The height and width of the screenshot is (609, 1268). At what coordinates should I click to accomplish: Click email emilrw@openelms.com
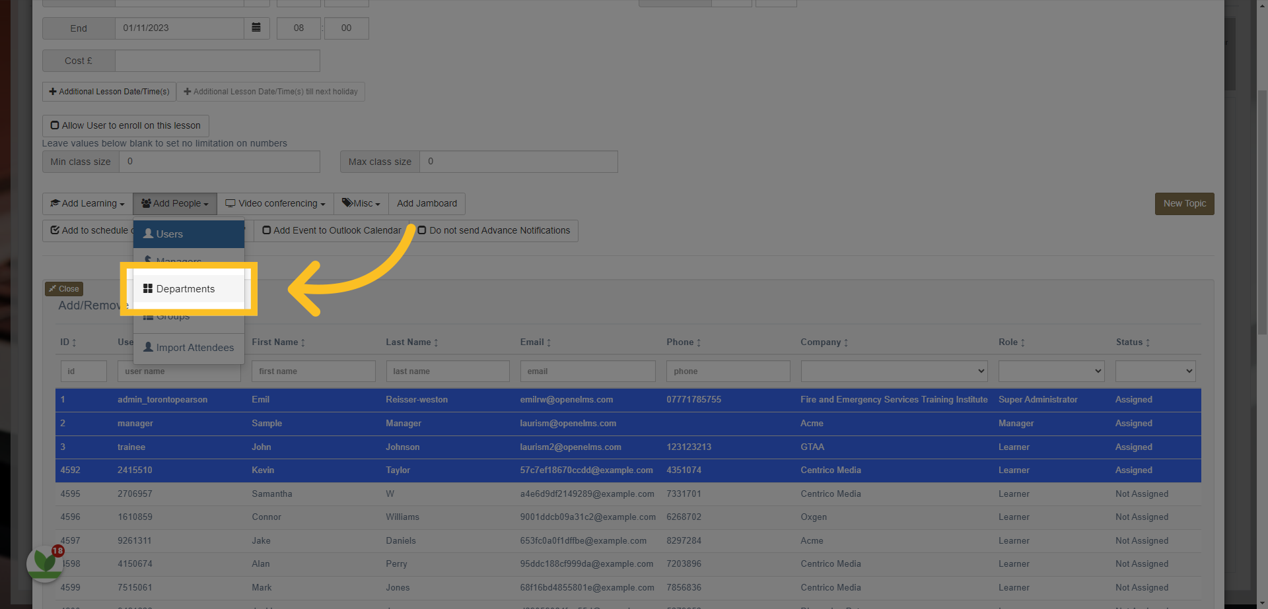point(566,400)
